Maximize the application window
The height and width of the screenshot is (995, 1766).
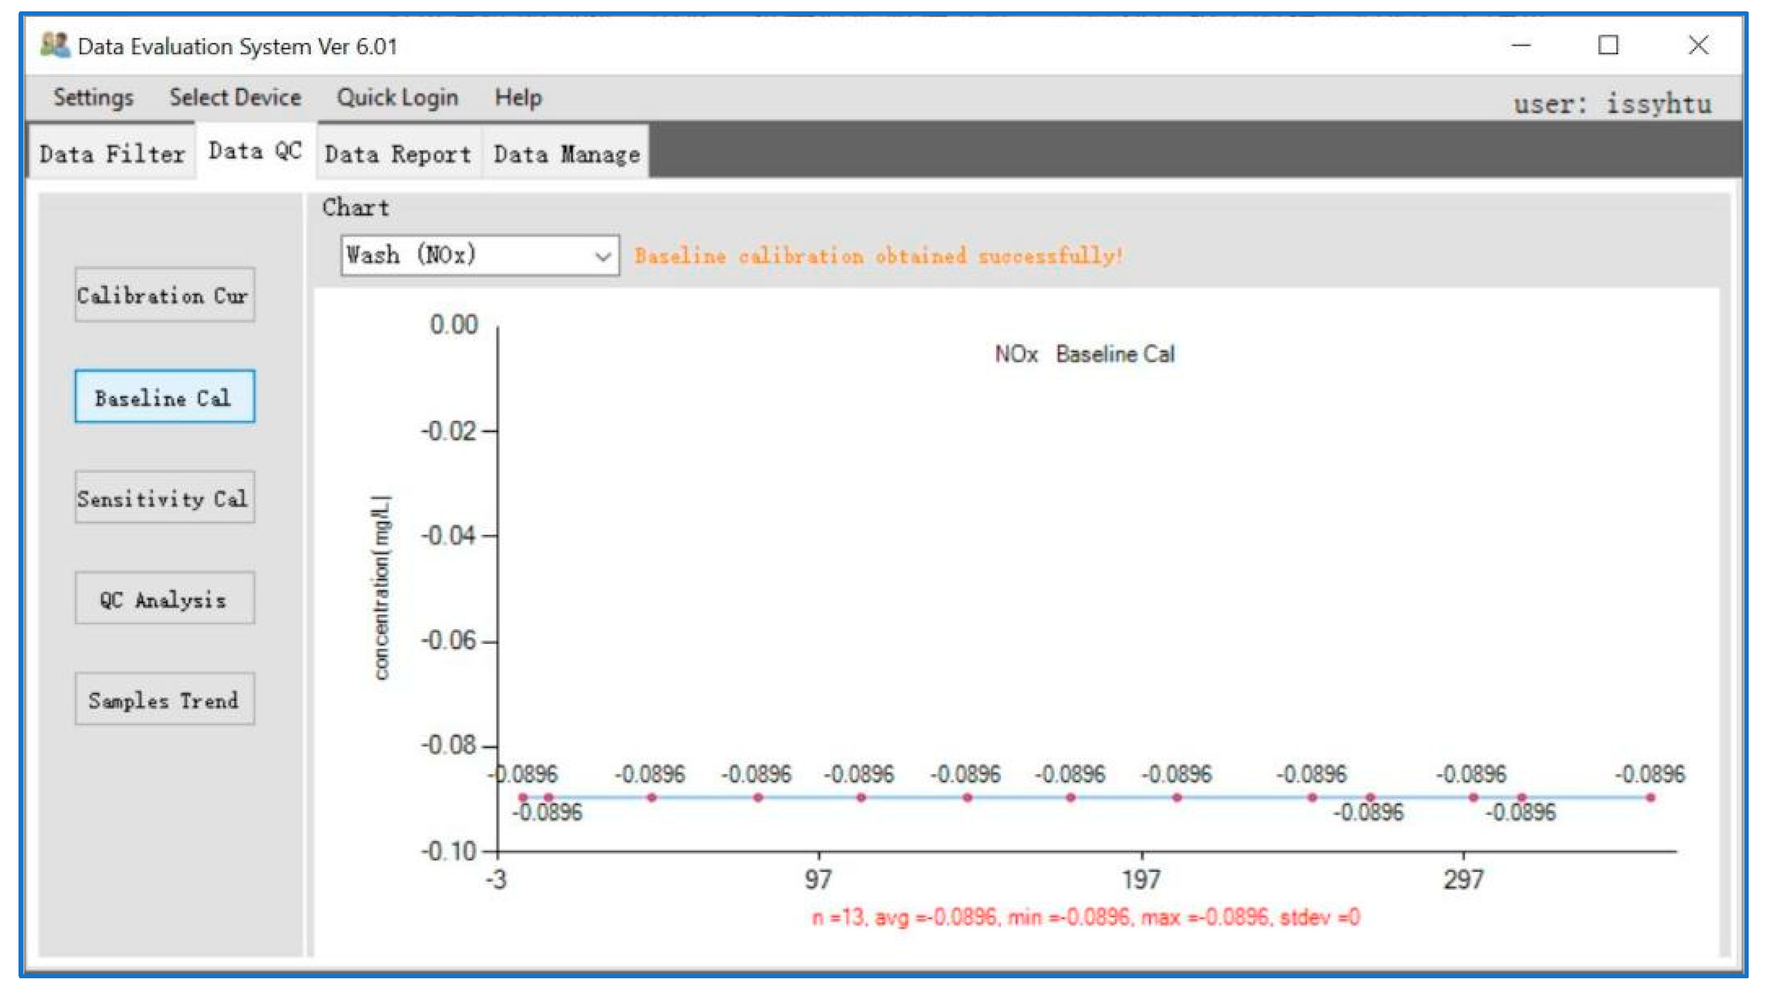coord(1608,46)
